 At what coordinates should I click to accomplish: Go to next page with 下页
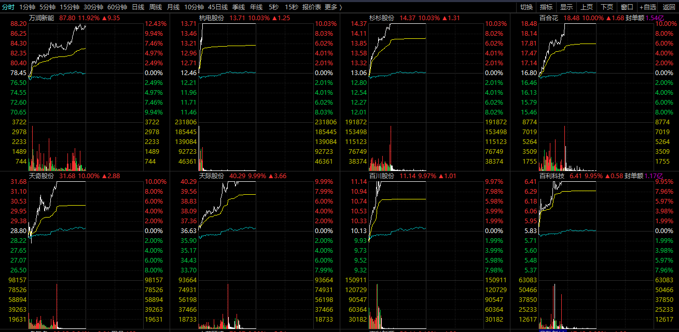[x=607, y=7]
